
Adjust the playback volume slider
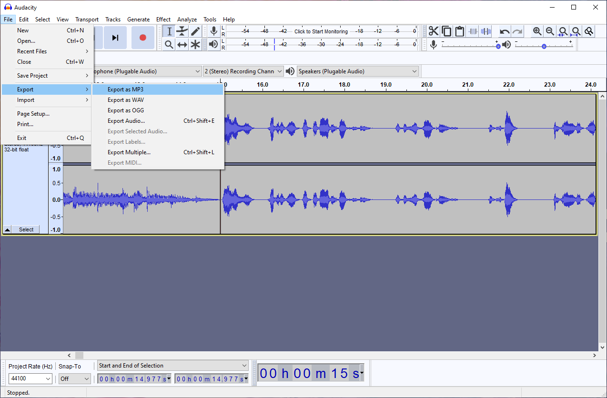(544, 45)
